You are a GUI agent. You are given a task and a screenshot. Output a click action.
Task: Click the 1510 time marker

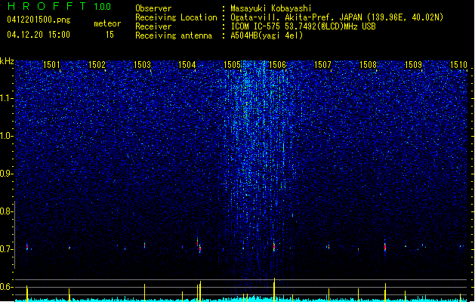(x=458, y=65)
